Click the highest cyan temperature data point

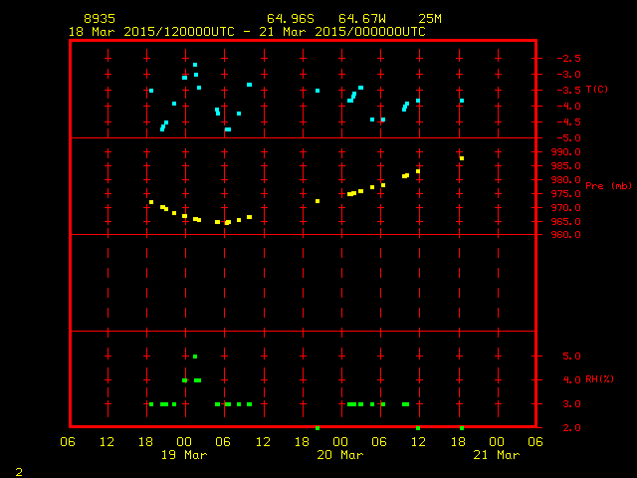(x=195, y=65)
